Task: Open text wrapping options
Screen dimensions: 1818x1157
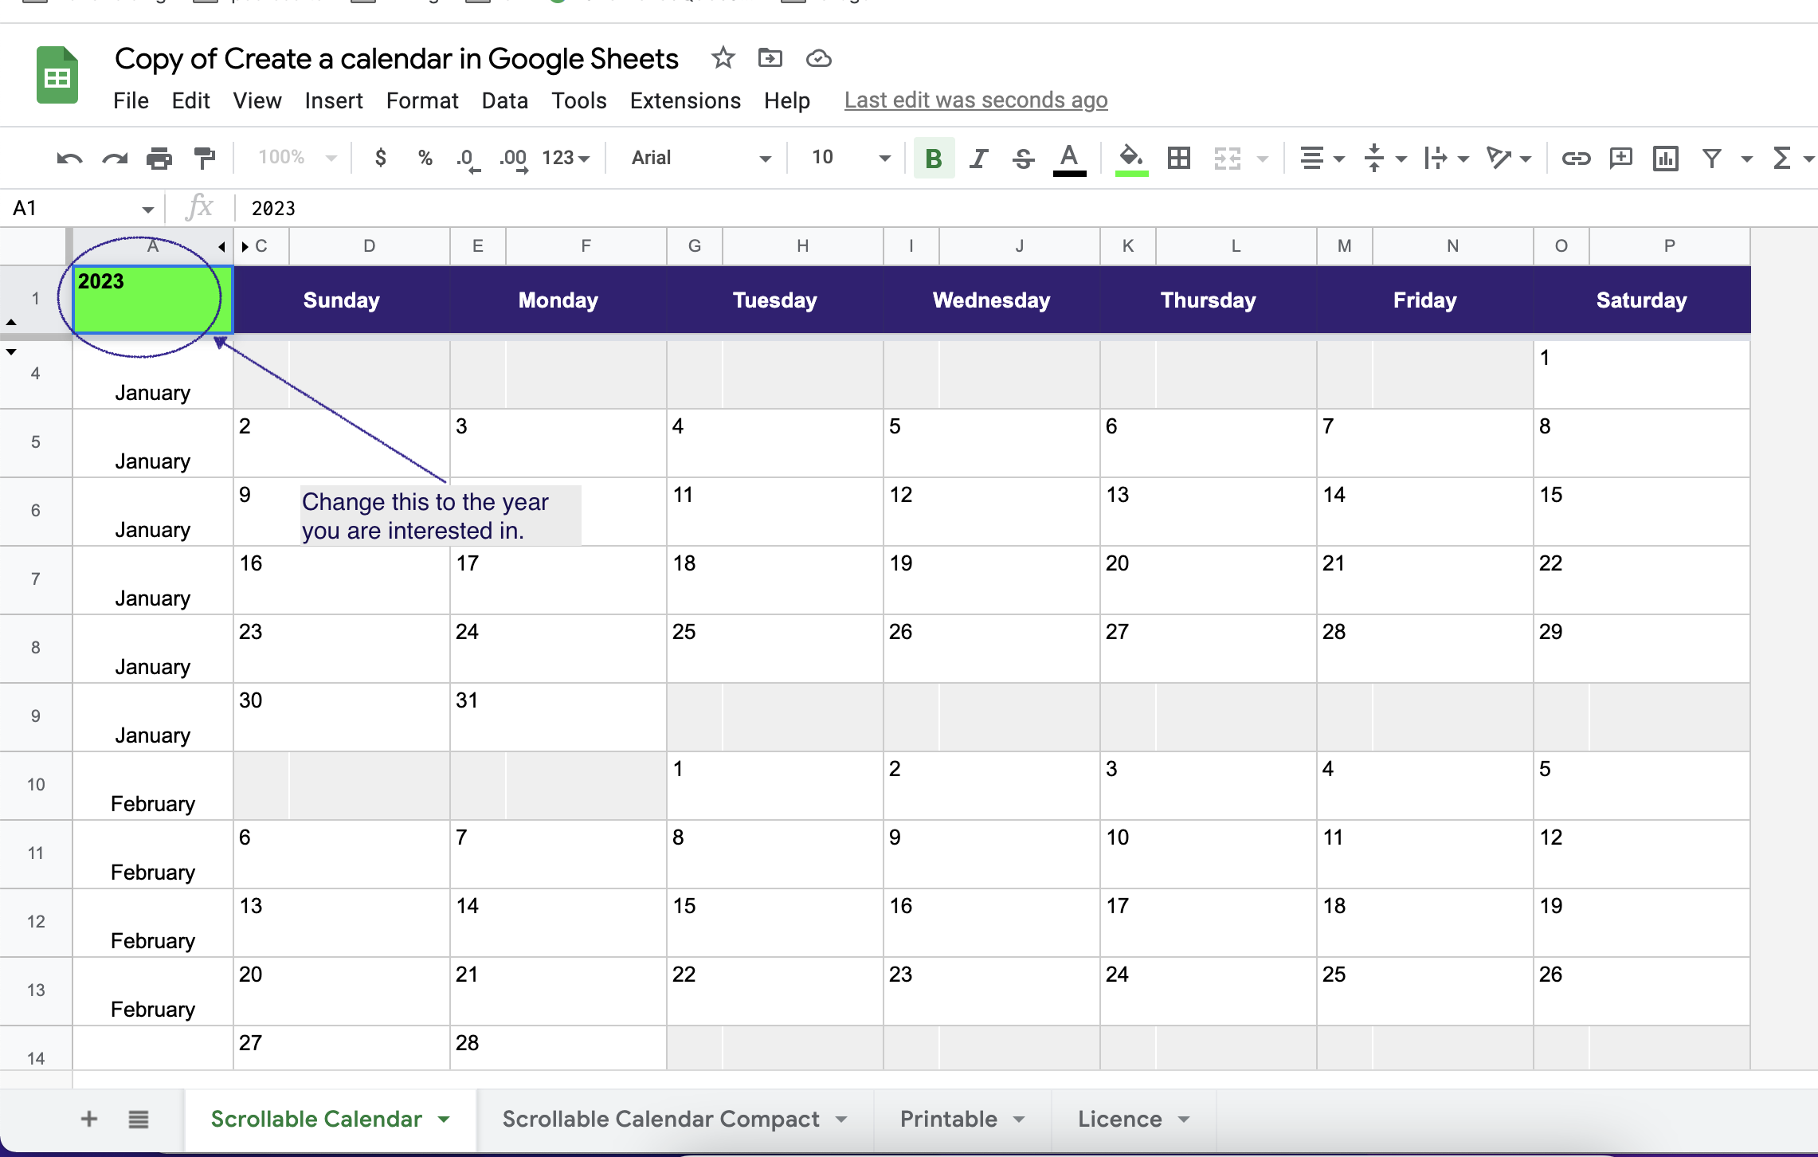Action: point(1445,158)
